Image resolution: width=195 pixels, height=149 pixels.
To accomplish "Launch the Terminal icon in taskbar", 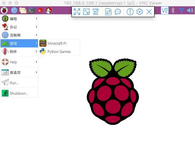I will [x=31, y=11].
